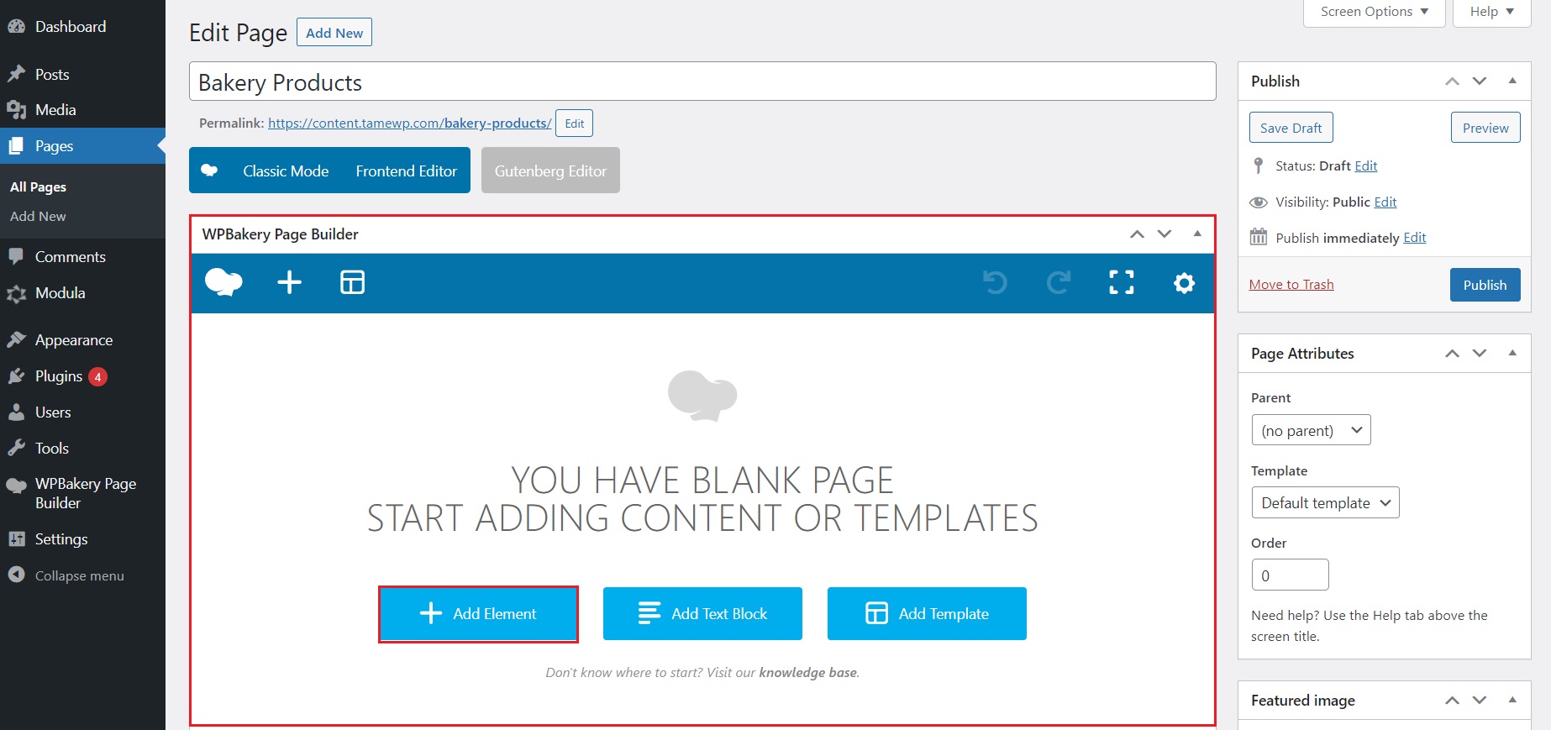Move Featured image panel down arrow
The height and width of the screenshot is (730, 1551).
[x=1480, y=701]
